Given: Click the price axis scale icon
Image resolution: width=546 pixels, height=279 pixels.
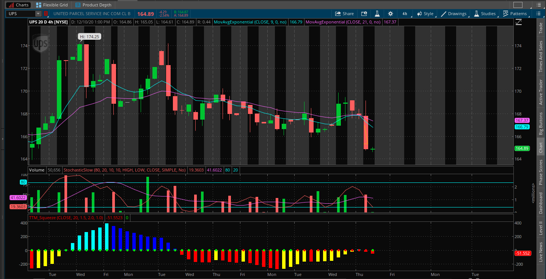Looking at the screenshot, I should [519, 22].
